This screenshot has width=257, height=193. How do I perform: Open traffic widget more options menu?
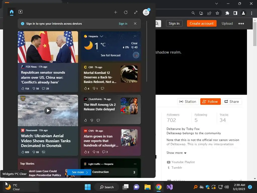pos(135,164)
